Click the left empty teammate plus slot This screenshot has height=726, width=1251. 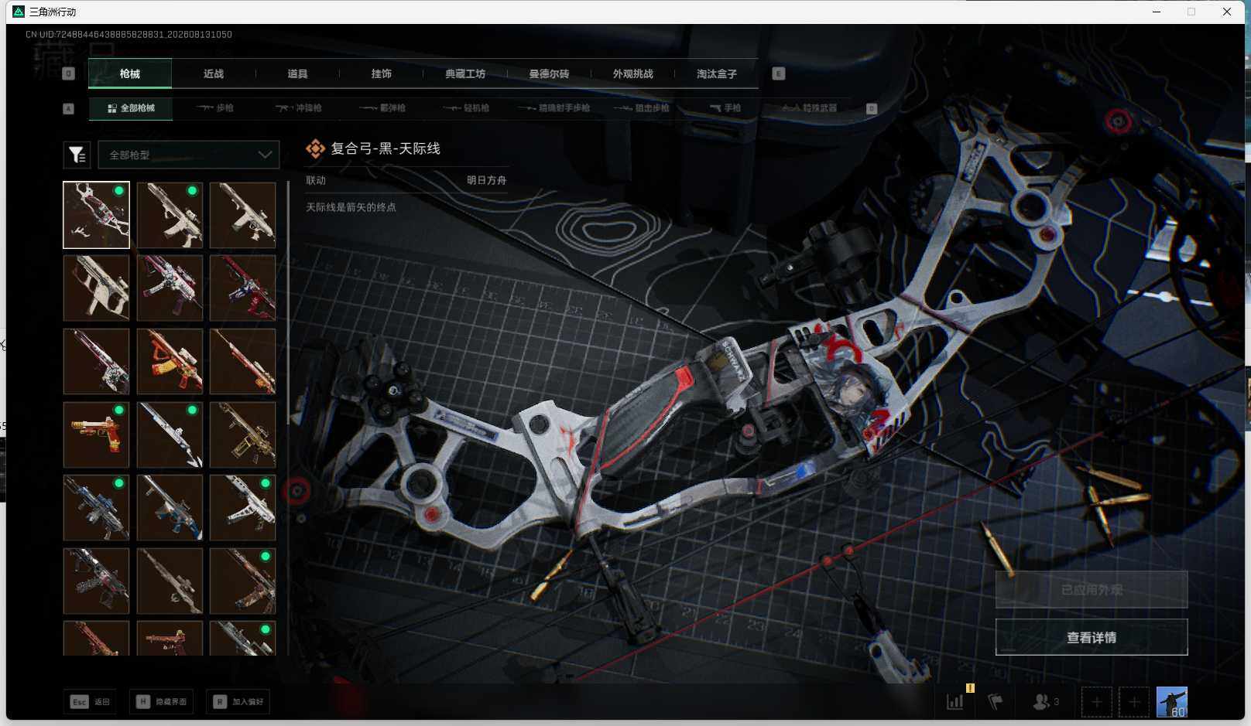(x=1097, y=702)
